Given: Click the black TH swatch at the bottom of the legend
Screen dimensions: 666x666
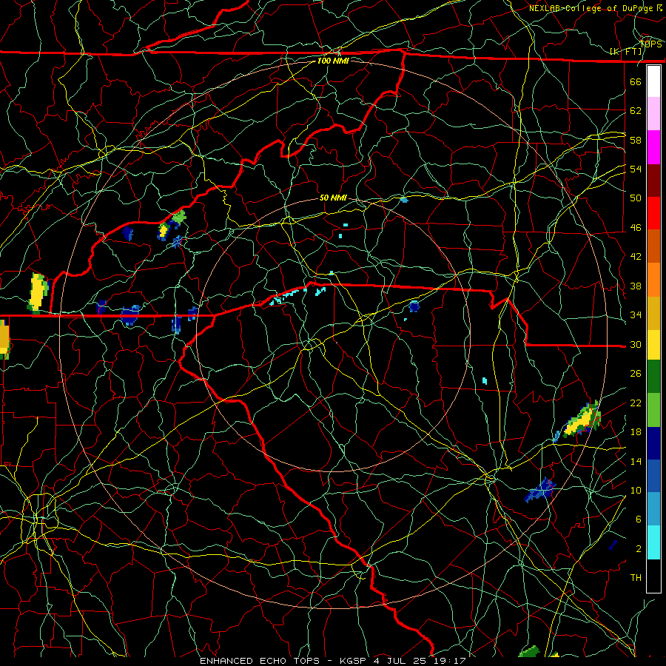Looking at the screenshot, I should [653, 576].
